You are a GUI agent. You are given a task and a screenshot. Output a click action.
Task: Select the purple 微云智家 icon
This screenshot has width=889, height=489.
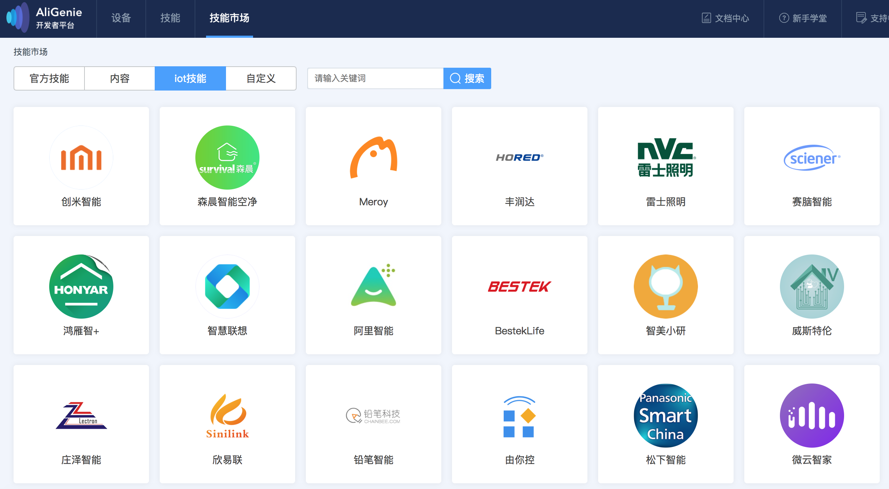(x=812, y=416)
